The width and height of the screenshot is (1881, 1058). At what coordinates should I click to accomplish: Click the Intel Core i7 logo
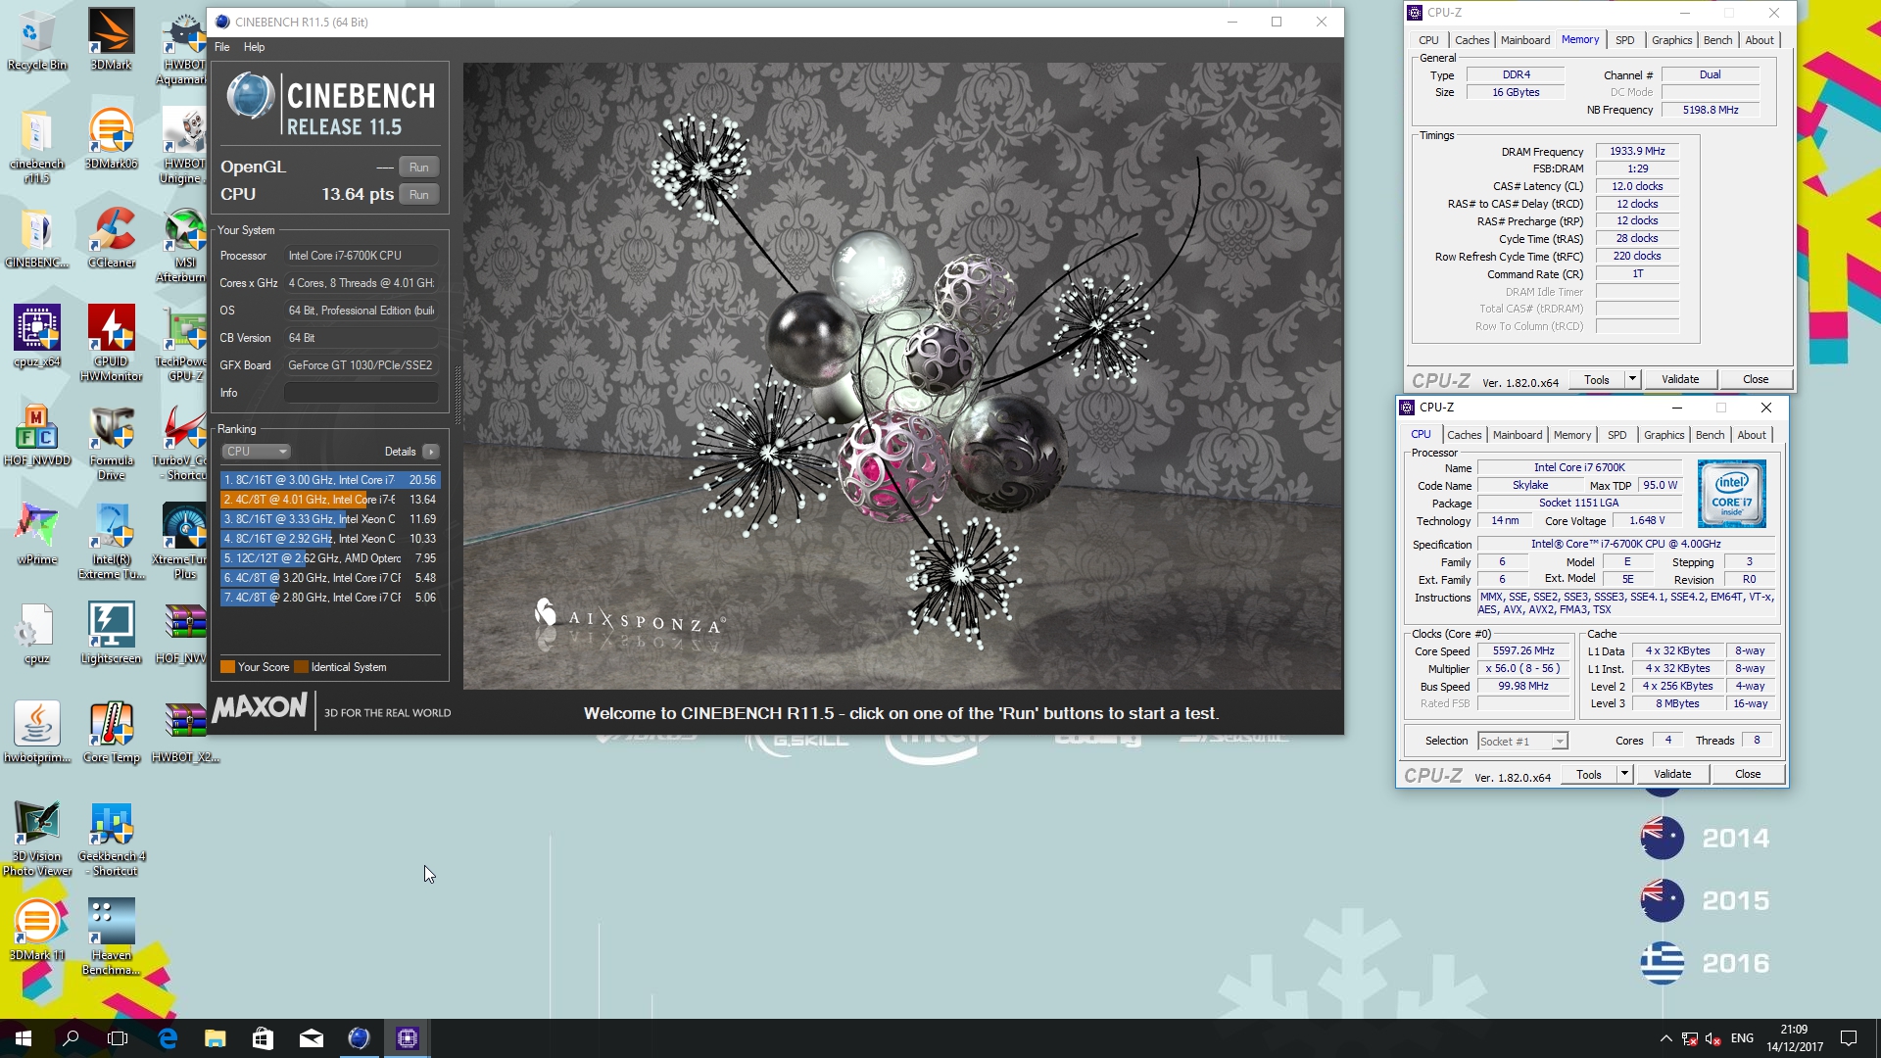[x=1731, y=494]
